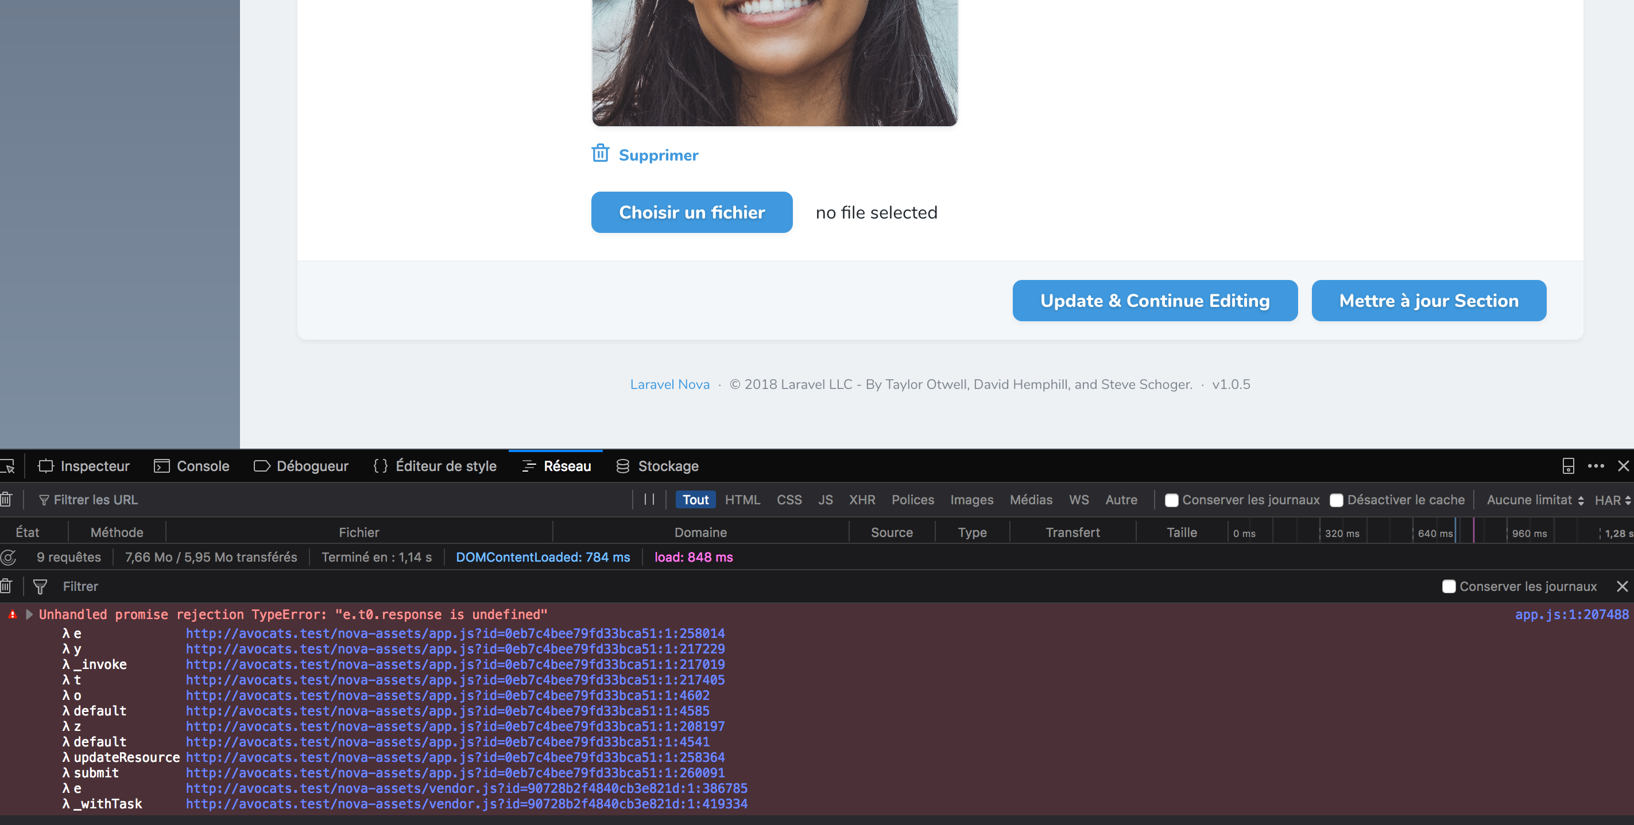This screenshot has height=825, width=1634.
Task: Open the Aucune limitation throttling dropdown
Action: 1535,500
